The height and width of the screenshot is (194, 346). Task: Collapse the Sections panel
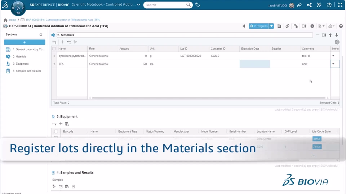click(x=41, y=34)
